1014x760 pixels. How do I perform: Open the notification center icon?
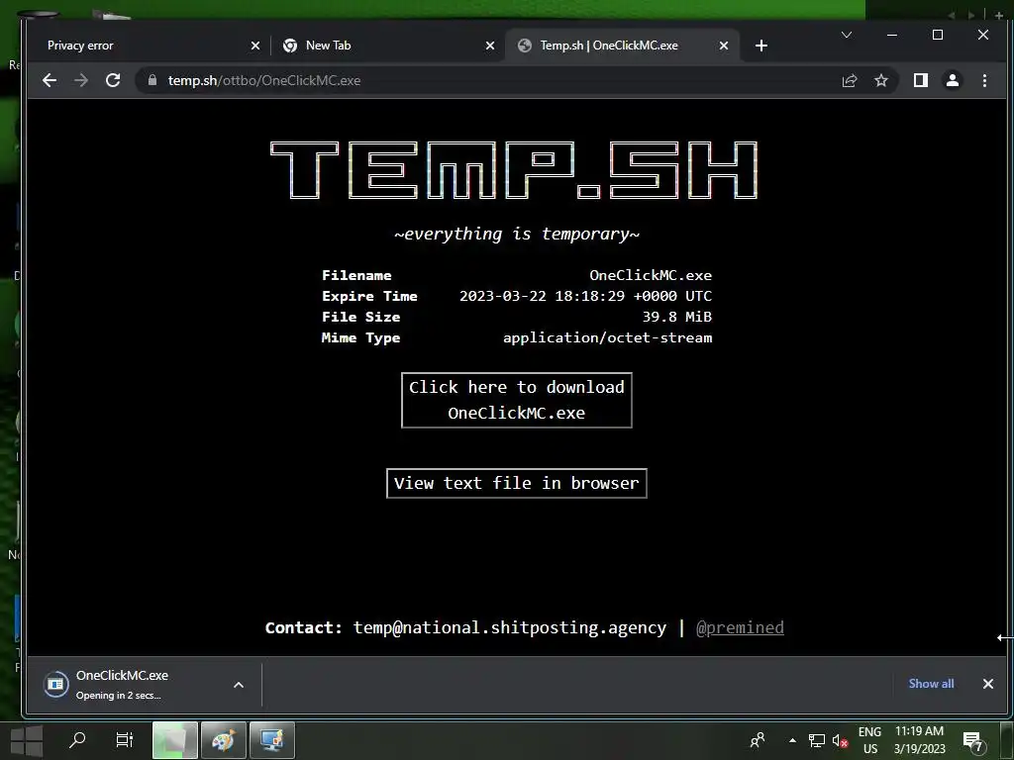click(x=972, y=740)
